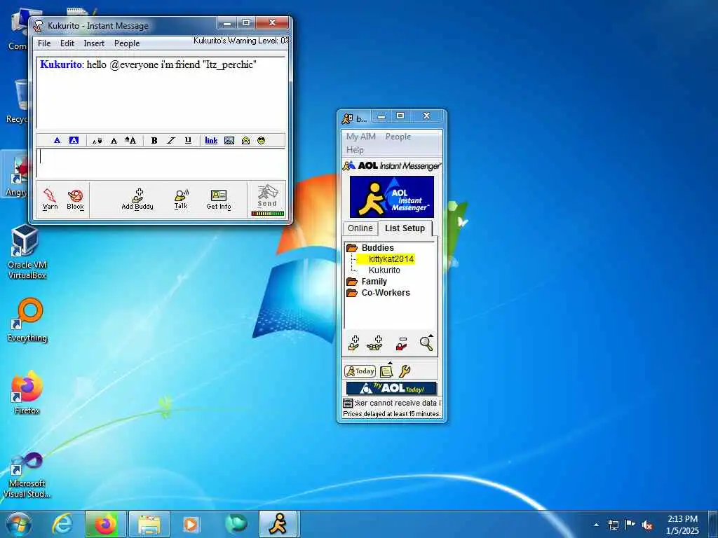Image resolution: width=718 pixels, height=538 pixels.
Task: Click Add Buddy in the message window
Action: coord(137,199)
